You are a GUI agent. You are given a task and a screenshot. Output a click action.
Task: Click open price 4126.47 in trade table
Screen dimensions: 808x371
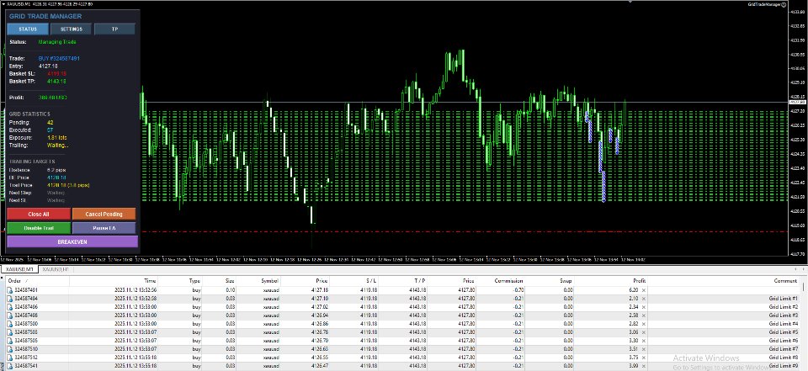(x=320, y=366)
